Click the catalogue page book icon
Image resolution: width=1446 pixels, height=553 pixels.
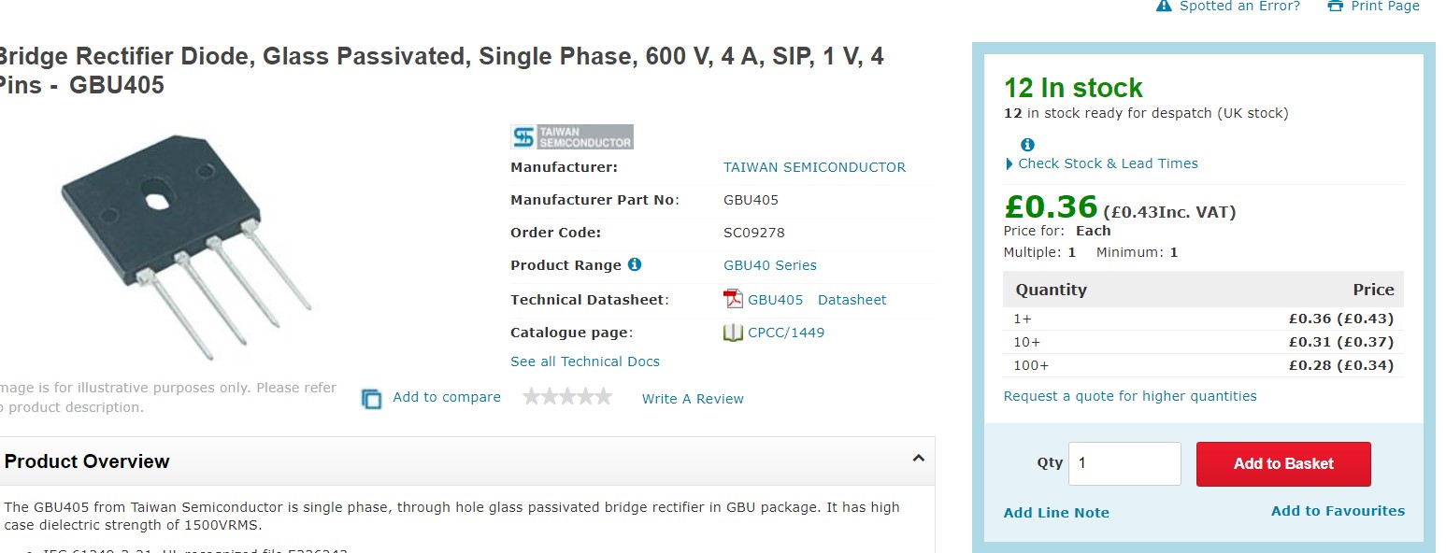pos(733,333)
